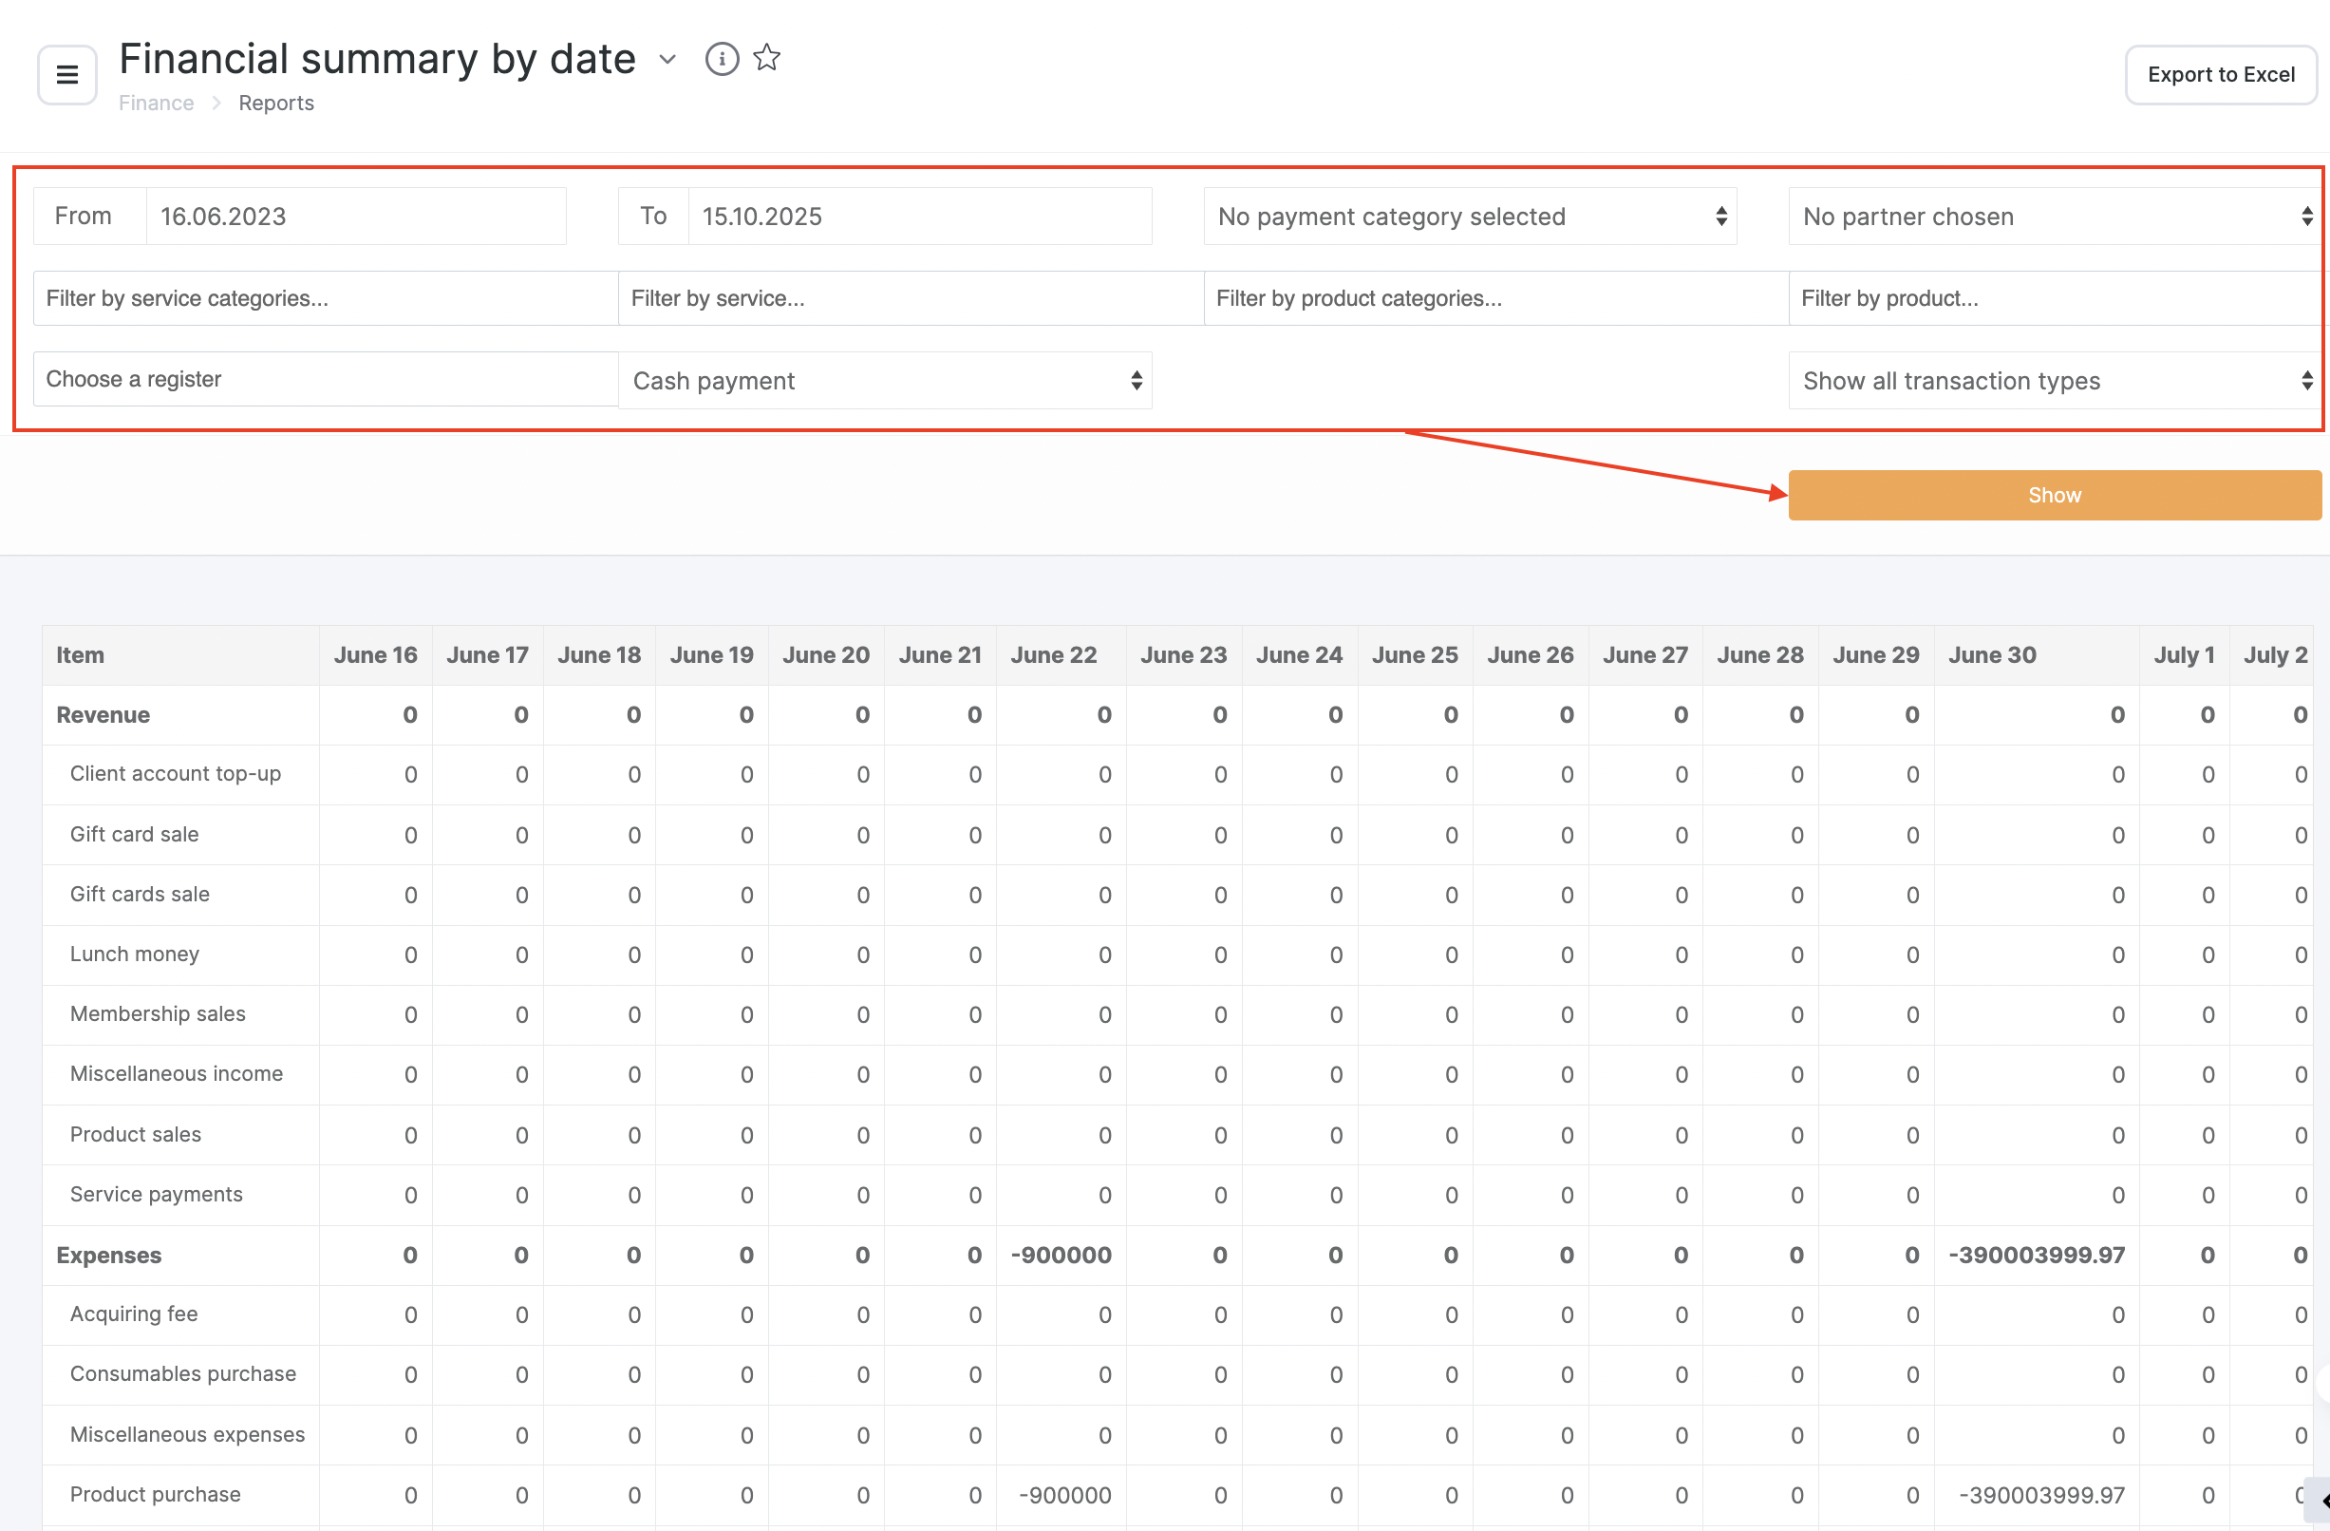This screenshot has width=2330, height=1531.
Task: Click the Export to Excel button
Action: 2219,74
